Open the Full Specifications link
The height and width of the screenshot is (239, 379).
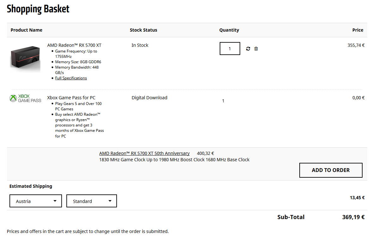pos(71,78)
